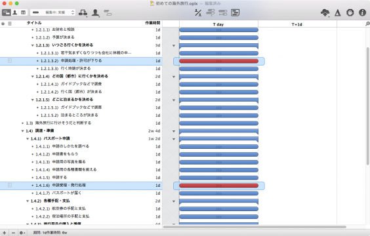
Task: Select the red Gantt bar for 1.2.1.3.2
Action: (218, 61)
